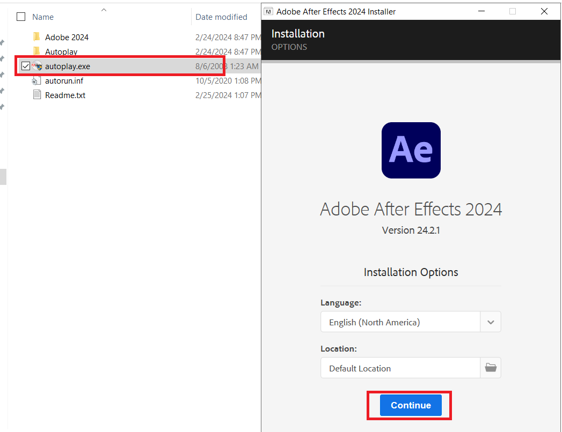
Task: Uncheck the autoplay.exe checkbox
Action: 25,66
